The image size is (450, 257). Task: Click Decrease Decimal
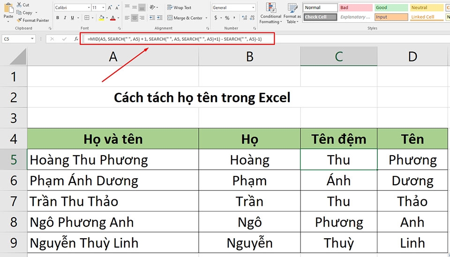[252, 18]
